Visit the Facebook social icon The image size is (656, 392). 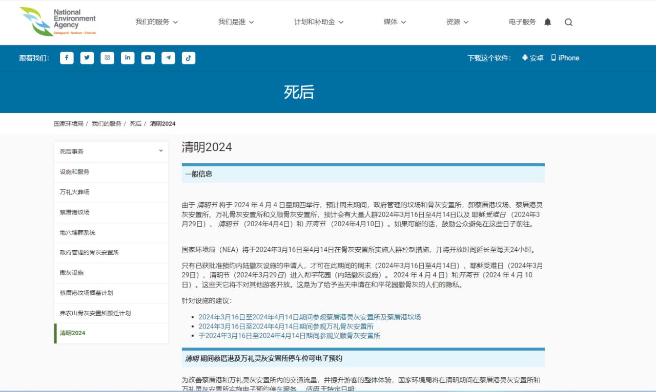pos(67,58)
